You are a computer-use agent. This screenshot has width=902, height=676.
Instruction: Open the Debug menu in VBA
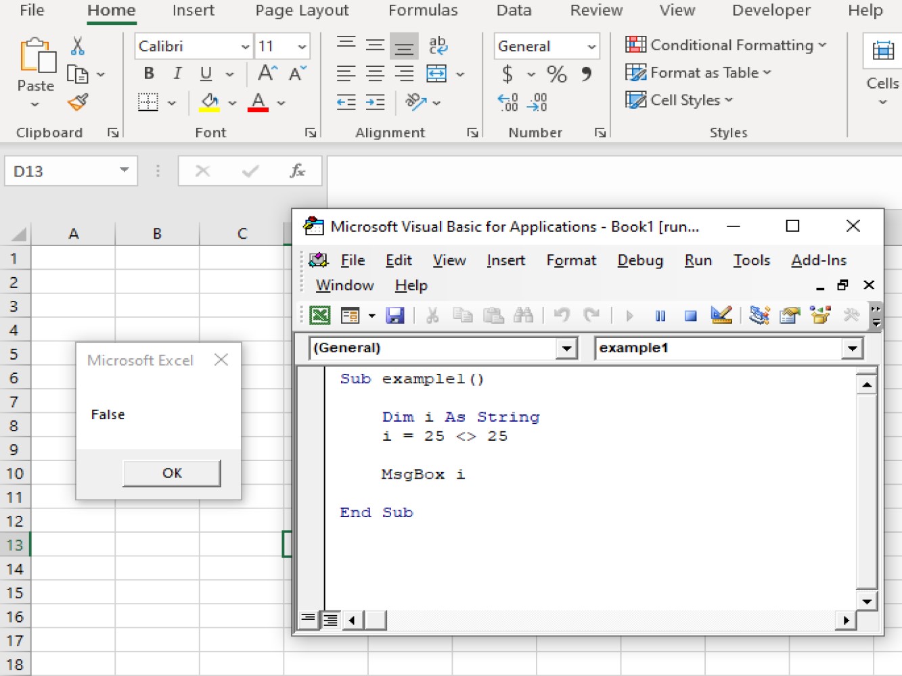pyautogui.click(x=639, y=260)
